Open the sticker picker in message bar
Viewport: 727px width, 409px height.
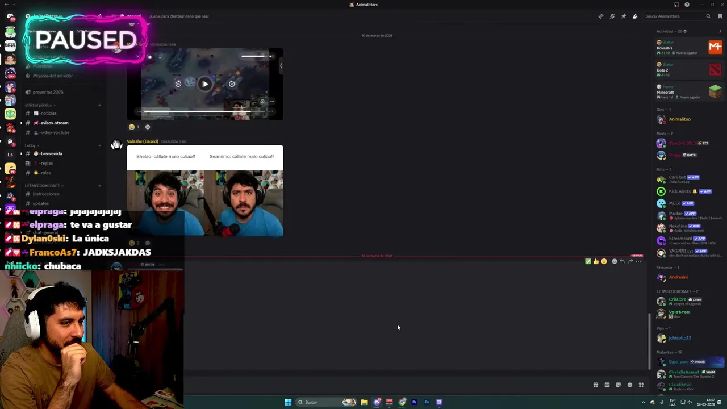tap(618, 385)
